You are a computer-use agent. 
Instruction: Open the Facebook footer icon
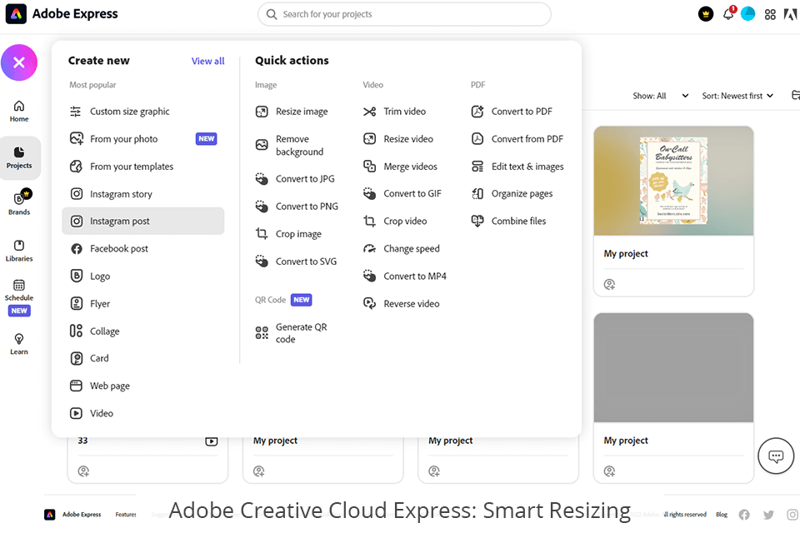click(744, 515)
